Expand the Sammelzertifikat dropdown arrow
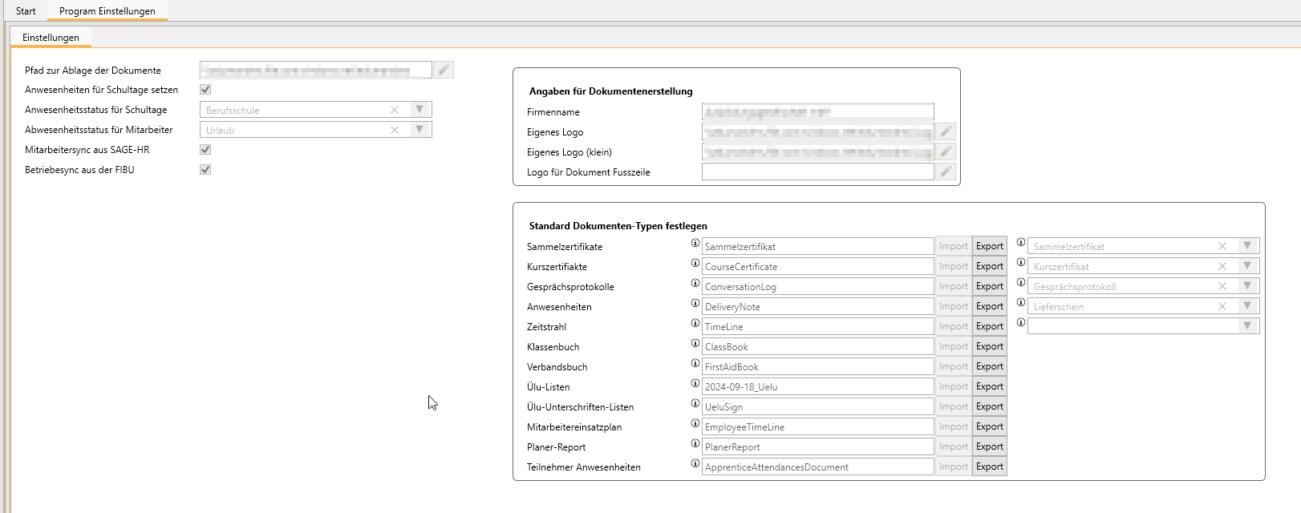The height and width of the screenshot is (513, 1301). tap(1247, 246)
